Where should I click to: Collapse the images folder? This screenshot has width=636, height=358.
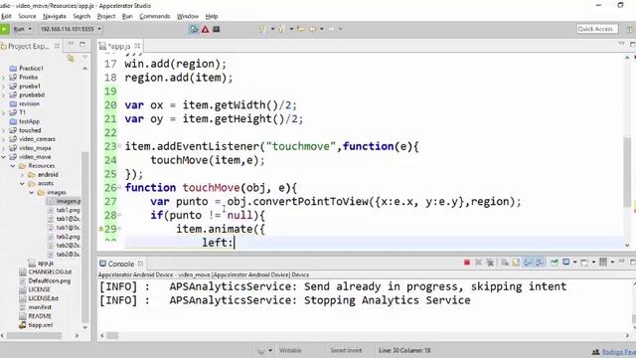[x=31, y=192]
